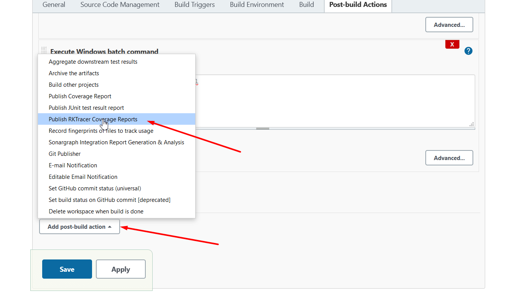The height and width of the screenshot is (294, 517).
Task: Select Archive the artifacts action
Action: click(74, 73)
